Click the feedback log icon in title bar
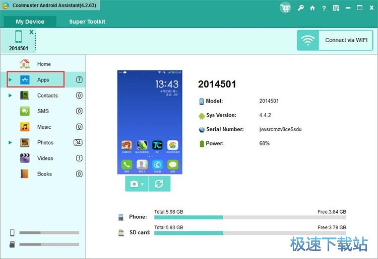378x259 pixels. coord(336,8)
